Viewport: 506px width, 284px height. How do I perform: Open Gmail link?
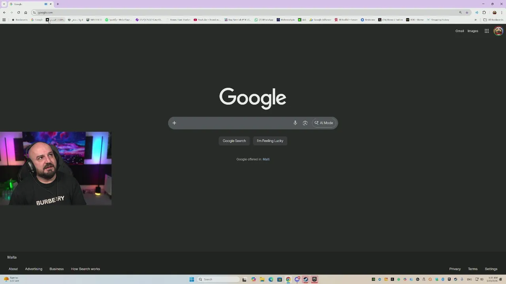[x=459, y=31]
